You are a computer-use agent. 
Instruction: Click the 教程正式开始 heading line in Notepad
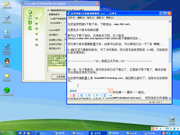click(x=110, y=61)
